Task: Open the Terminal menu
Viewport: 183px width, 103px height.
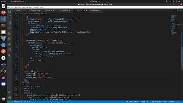Action: click(35, 7)
